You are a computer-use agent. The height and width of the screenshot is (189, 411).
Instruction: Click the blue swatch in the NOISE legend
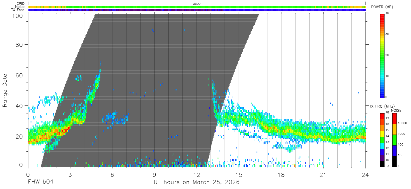click(394, 150)
